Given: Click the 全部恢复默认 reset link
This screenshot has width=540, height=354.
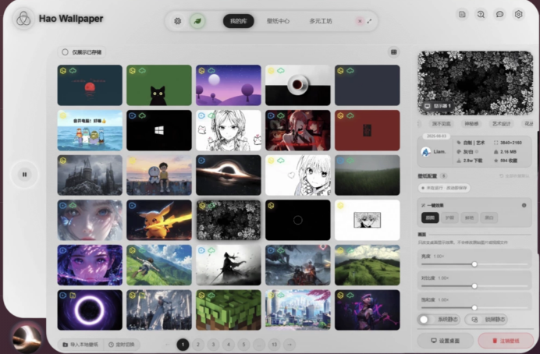Looking at the screenshot, I should click(514, 175).
